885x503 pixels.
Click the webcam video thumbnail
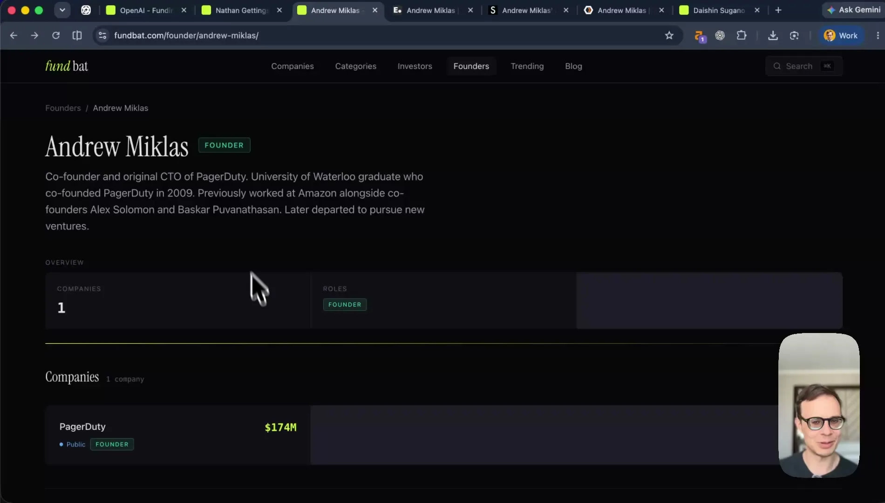(x=819, y=405)
